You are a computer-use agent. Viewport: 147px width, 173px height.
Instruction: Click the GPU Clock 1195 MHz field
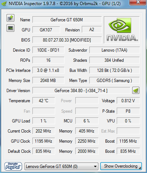(x=44, y=141)
